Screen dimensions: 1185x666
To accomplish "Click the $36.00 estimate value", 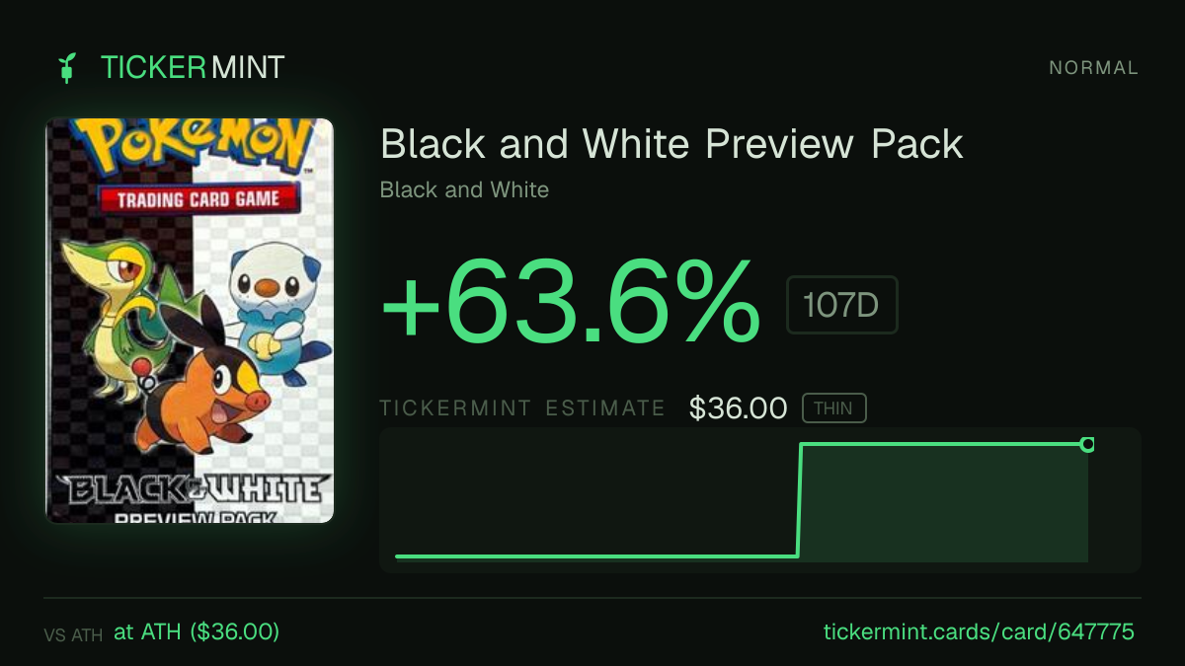I will coord(738,408).
